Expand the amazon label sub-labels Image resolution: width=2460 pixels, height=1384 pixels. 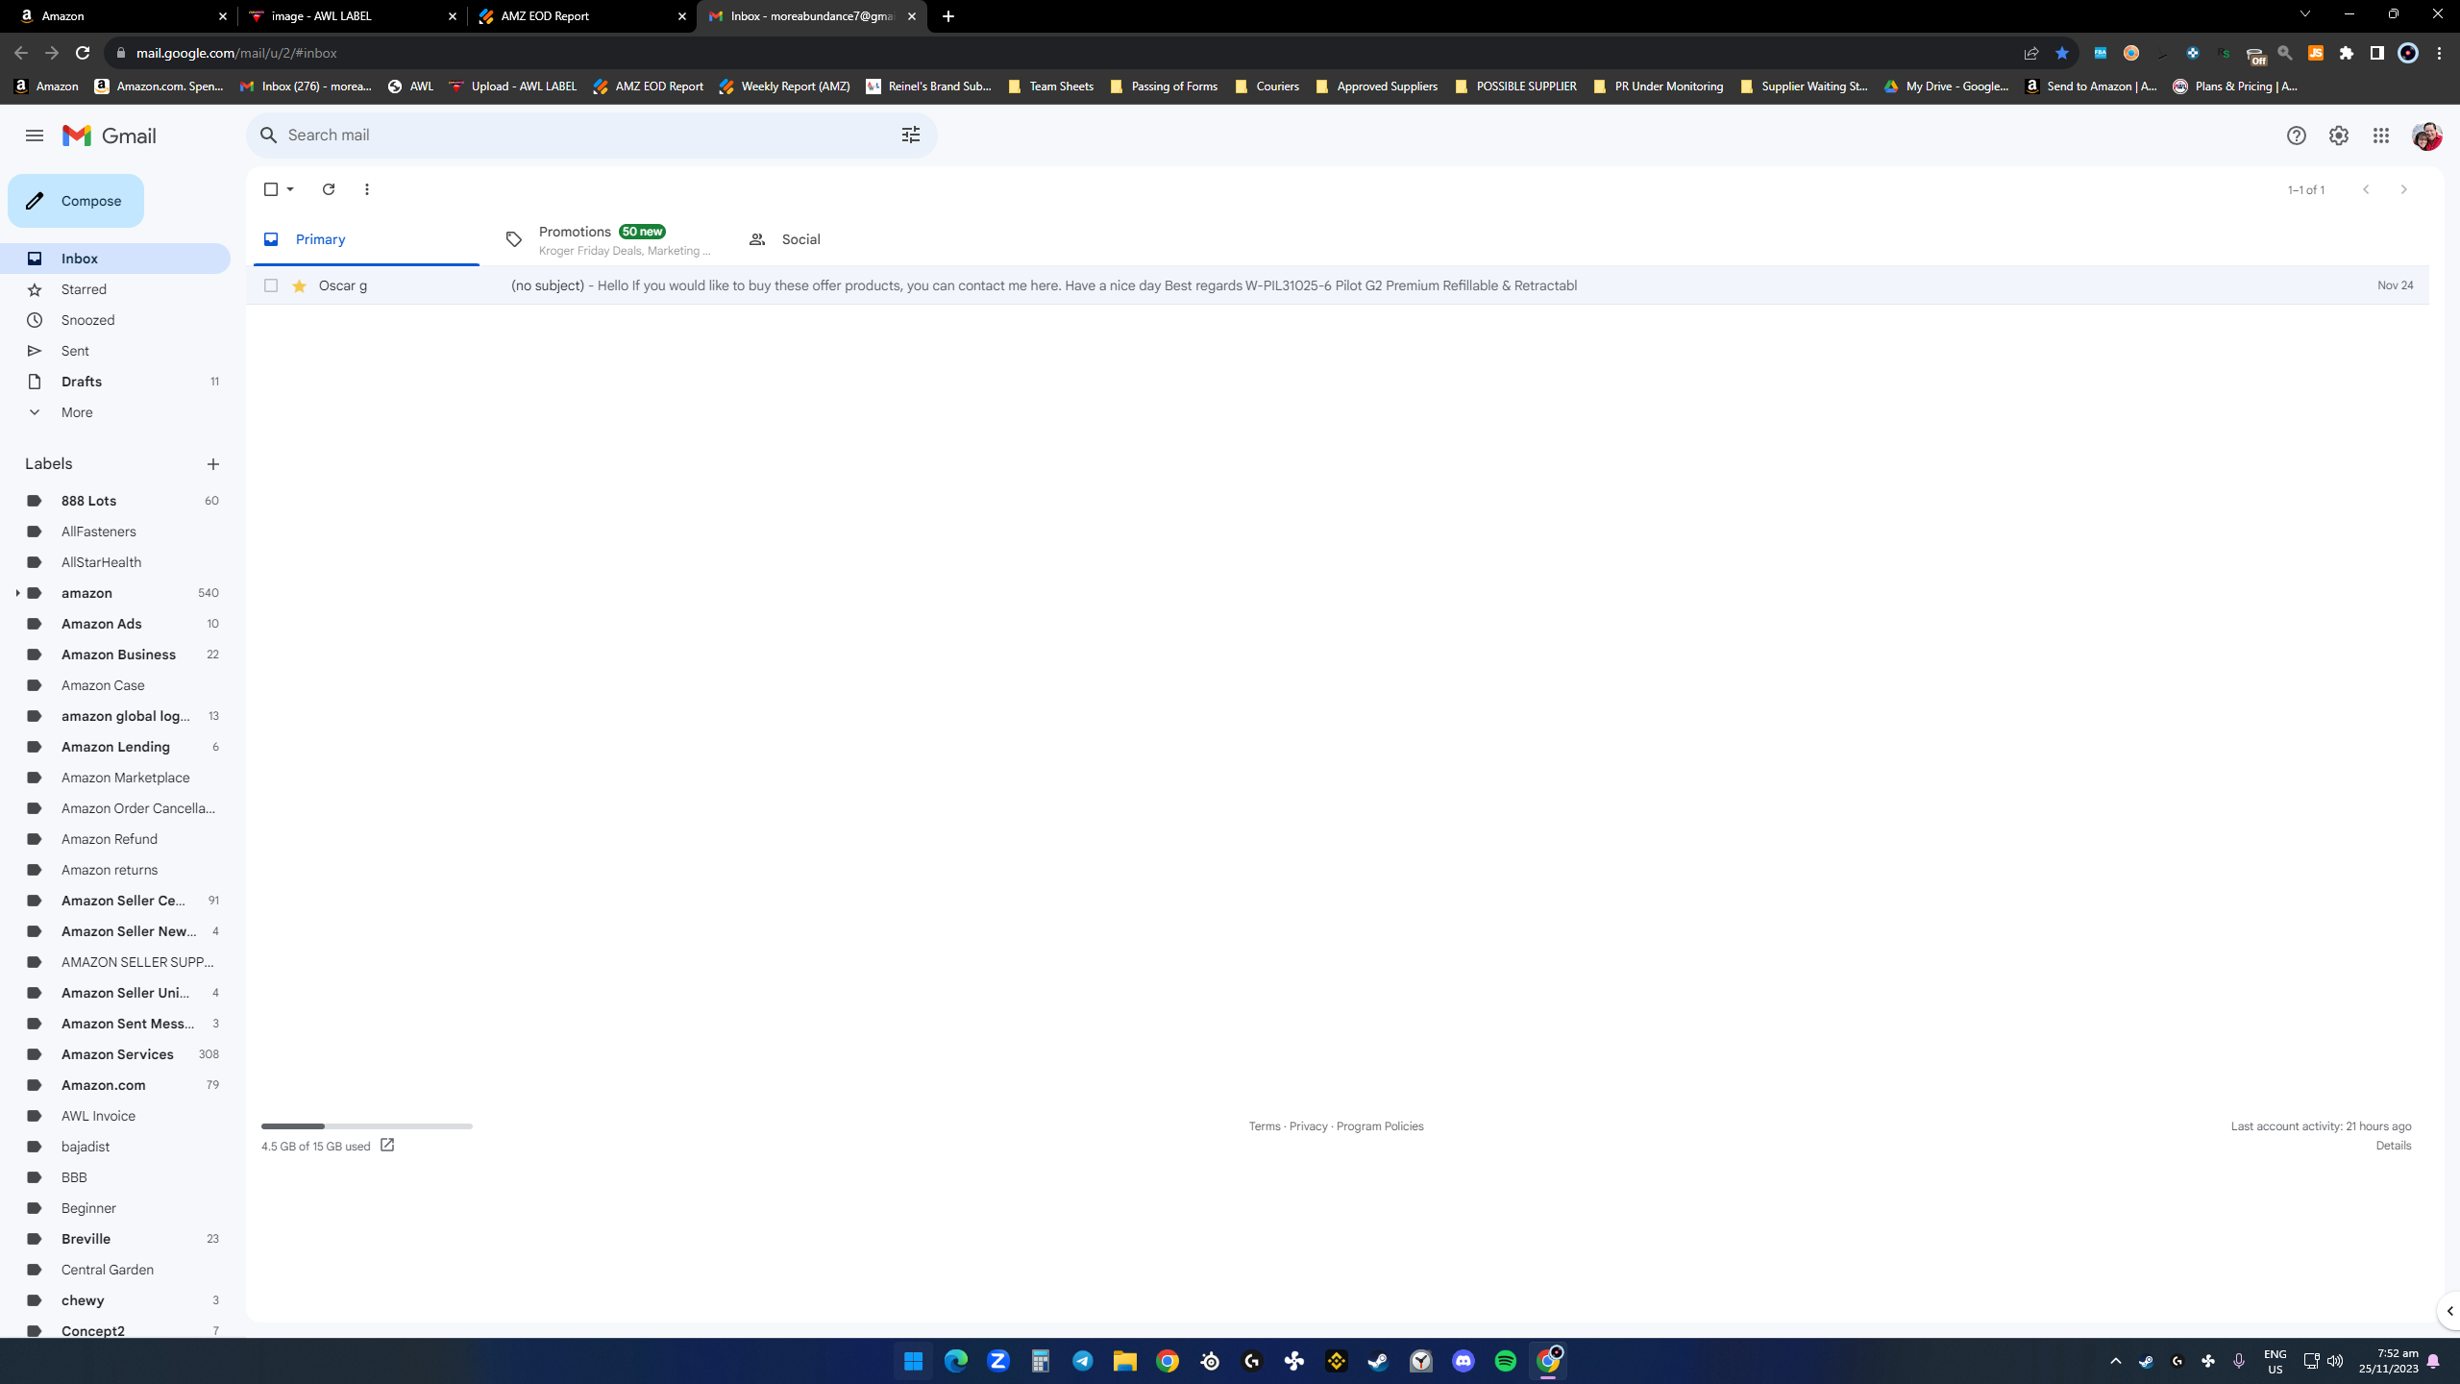point(17,593)
